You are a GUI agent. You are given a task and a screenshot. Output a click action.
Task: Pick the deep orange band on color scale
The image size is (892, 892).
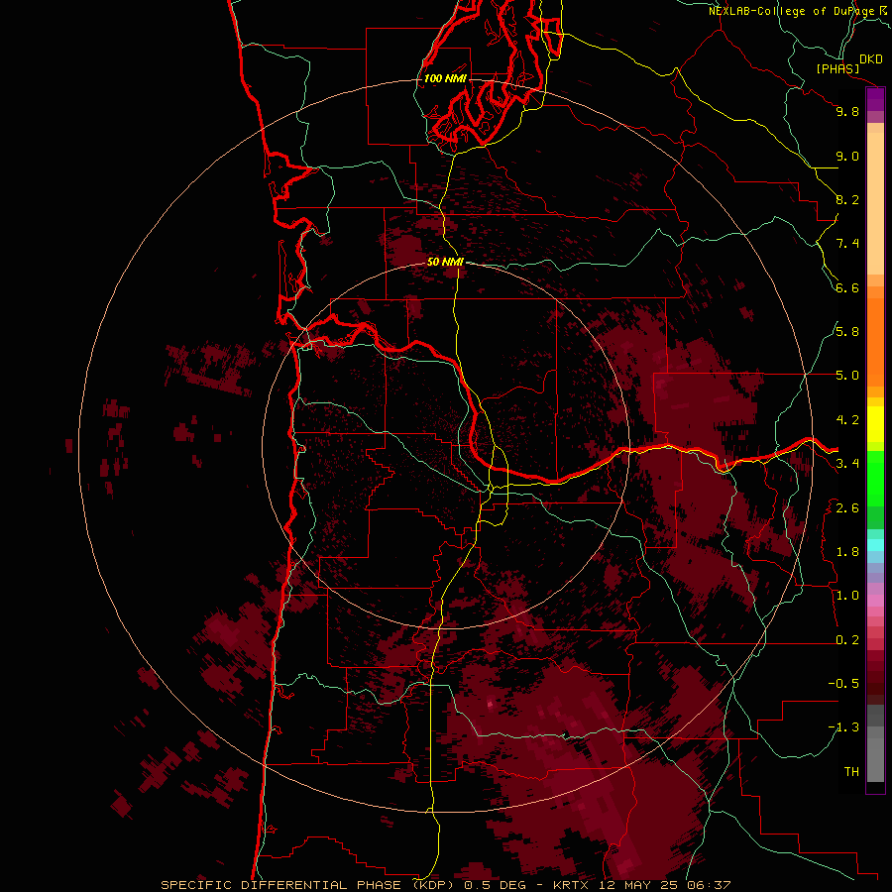pos(875,342)
